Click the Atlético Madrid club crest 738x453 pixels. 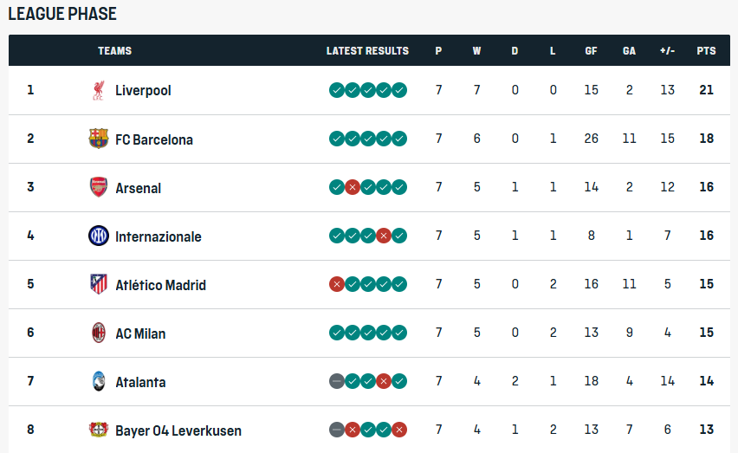point(99,284)
